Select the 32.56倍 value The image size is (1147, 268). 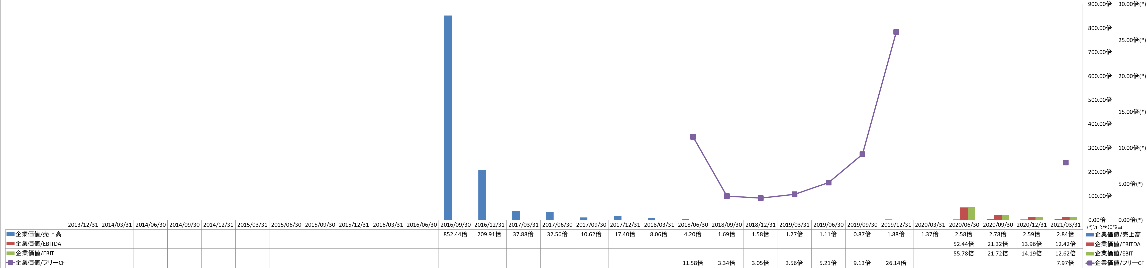(557, 234)
